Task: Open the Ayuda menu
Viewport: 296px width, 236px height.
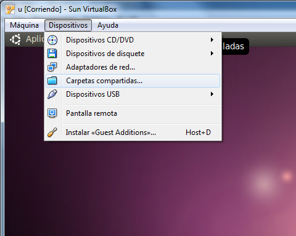Action: click(x=108, y=25)
